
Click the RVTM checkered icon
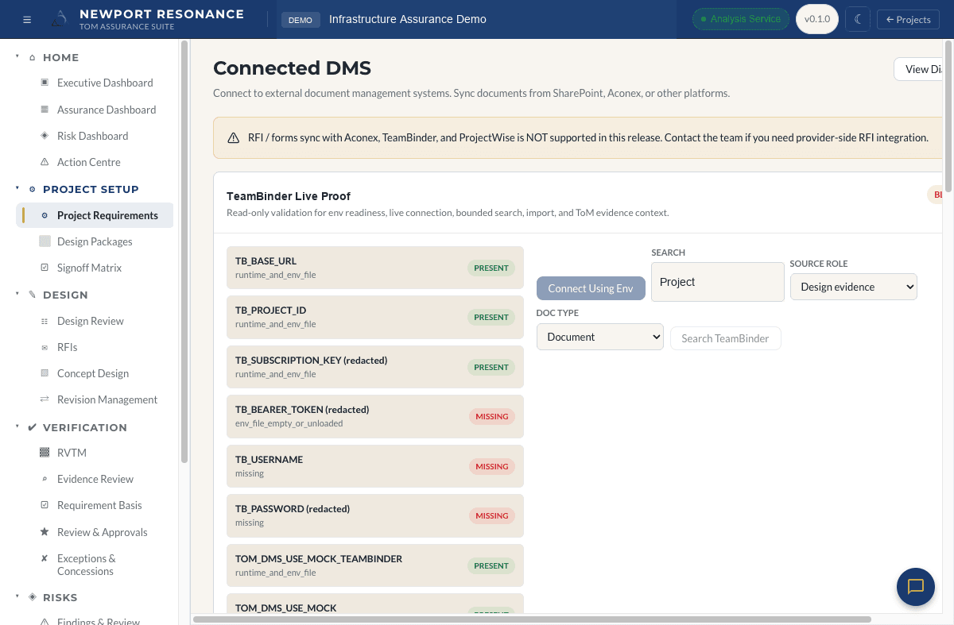point(45,453)
